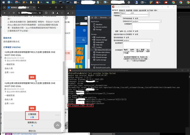This screenshot has height=135, width=190.
Task: Click the first ticket's red 刪除 button
Action: (32, 77)
